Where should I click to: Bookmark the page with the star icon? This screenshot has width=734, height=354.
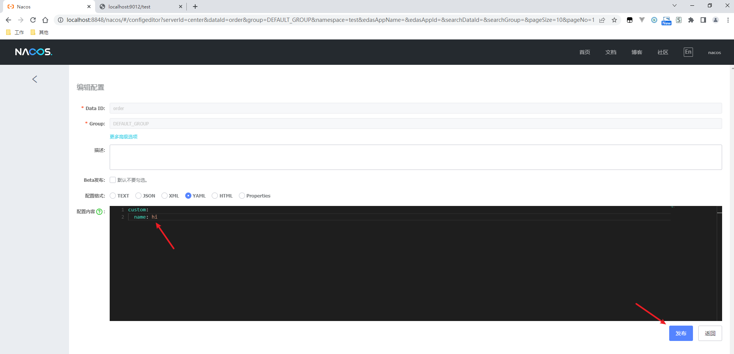tap(615, 20)
